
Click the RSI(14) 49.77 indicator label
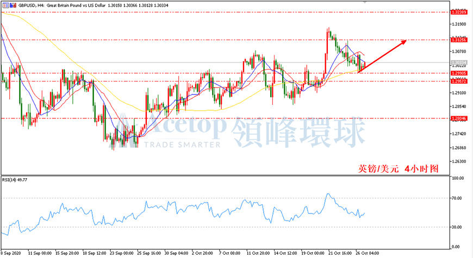point(15,180)
